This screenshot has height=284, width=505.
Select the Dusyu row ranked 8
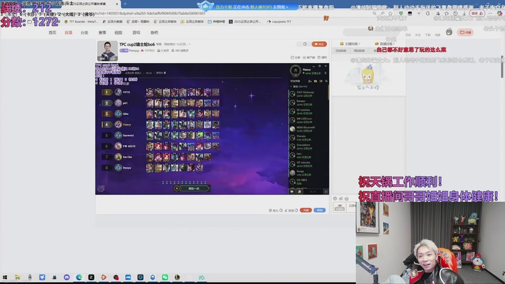160,167
